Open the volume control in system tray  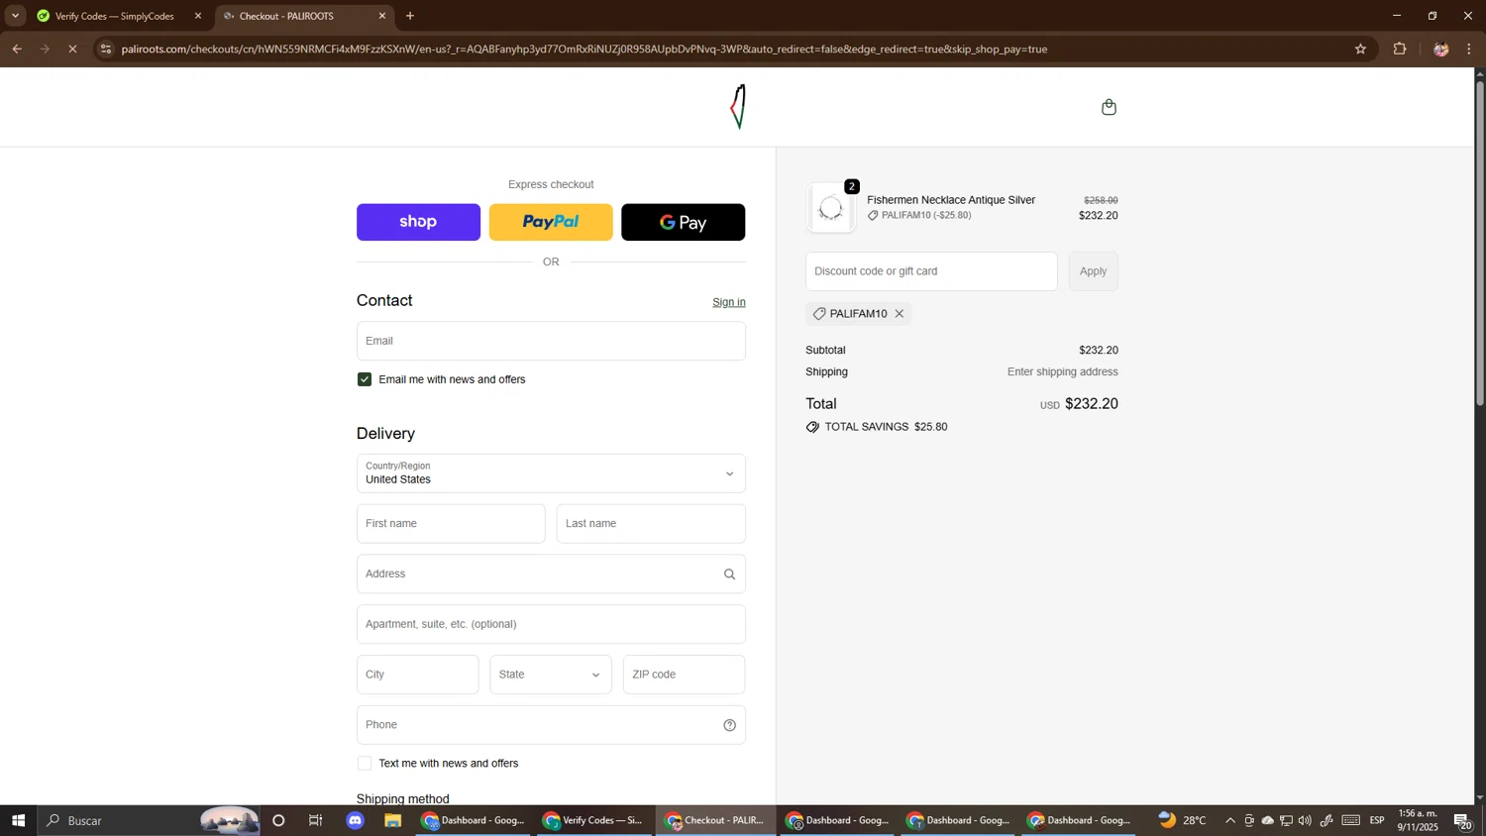click(x=1305, y=821)
